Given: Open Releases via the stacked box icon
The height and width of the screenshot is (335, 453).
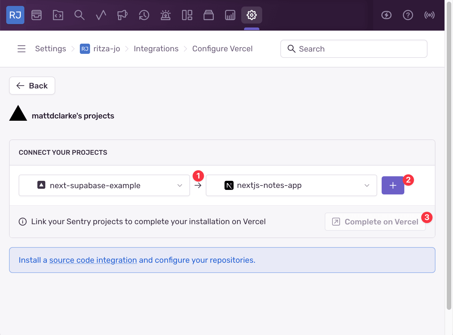Looking at the screenshot, I should (209, 15).
